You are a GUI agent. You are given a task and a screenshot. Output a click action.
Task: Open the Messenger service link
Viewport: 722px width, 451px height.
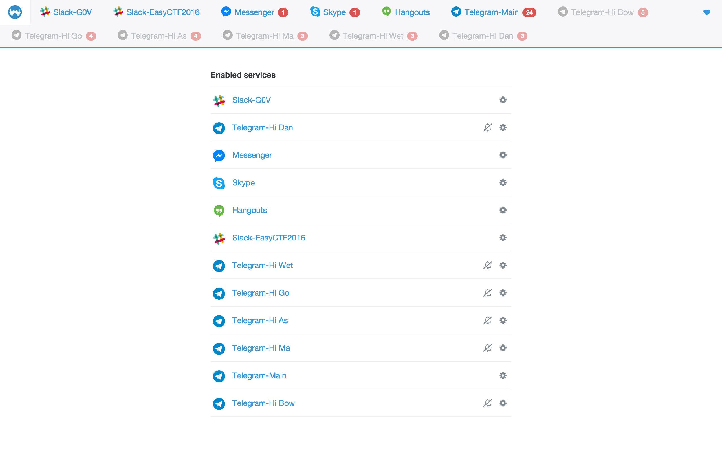252,155
